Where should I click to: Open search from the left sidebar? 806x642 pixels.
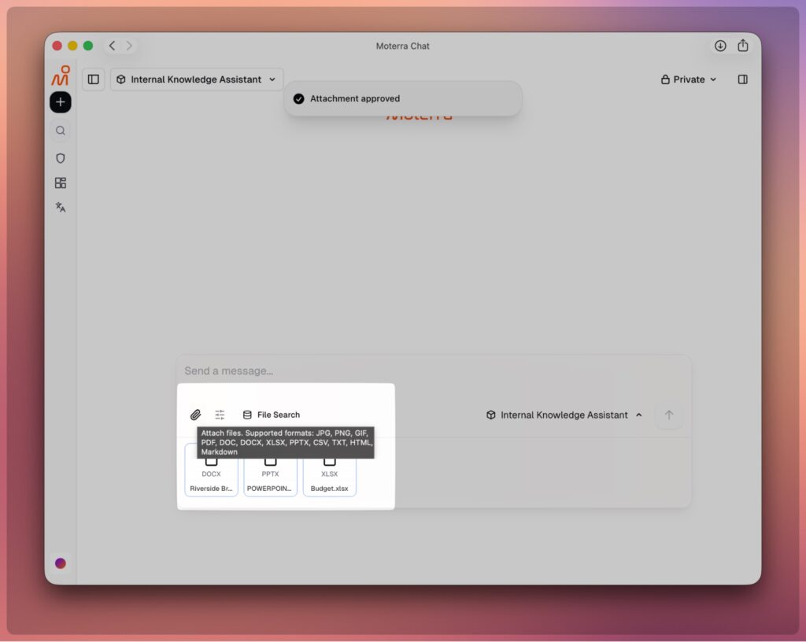coord(61,131)
